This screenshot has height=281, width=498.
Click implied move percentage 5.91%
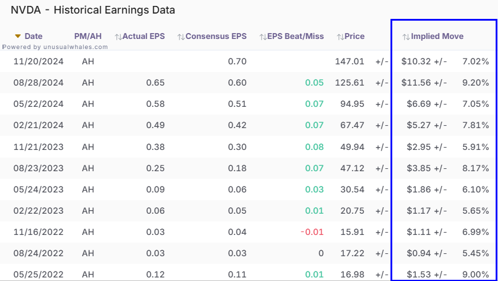(x=476, y=147)
